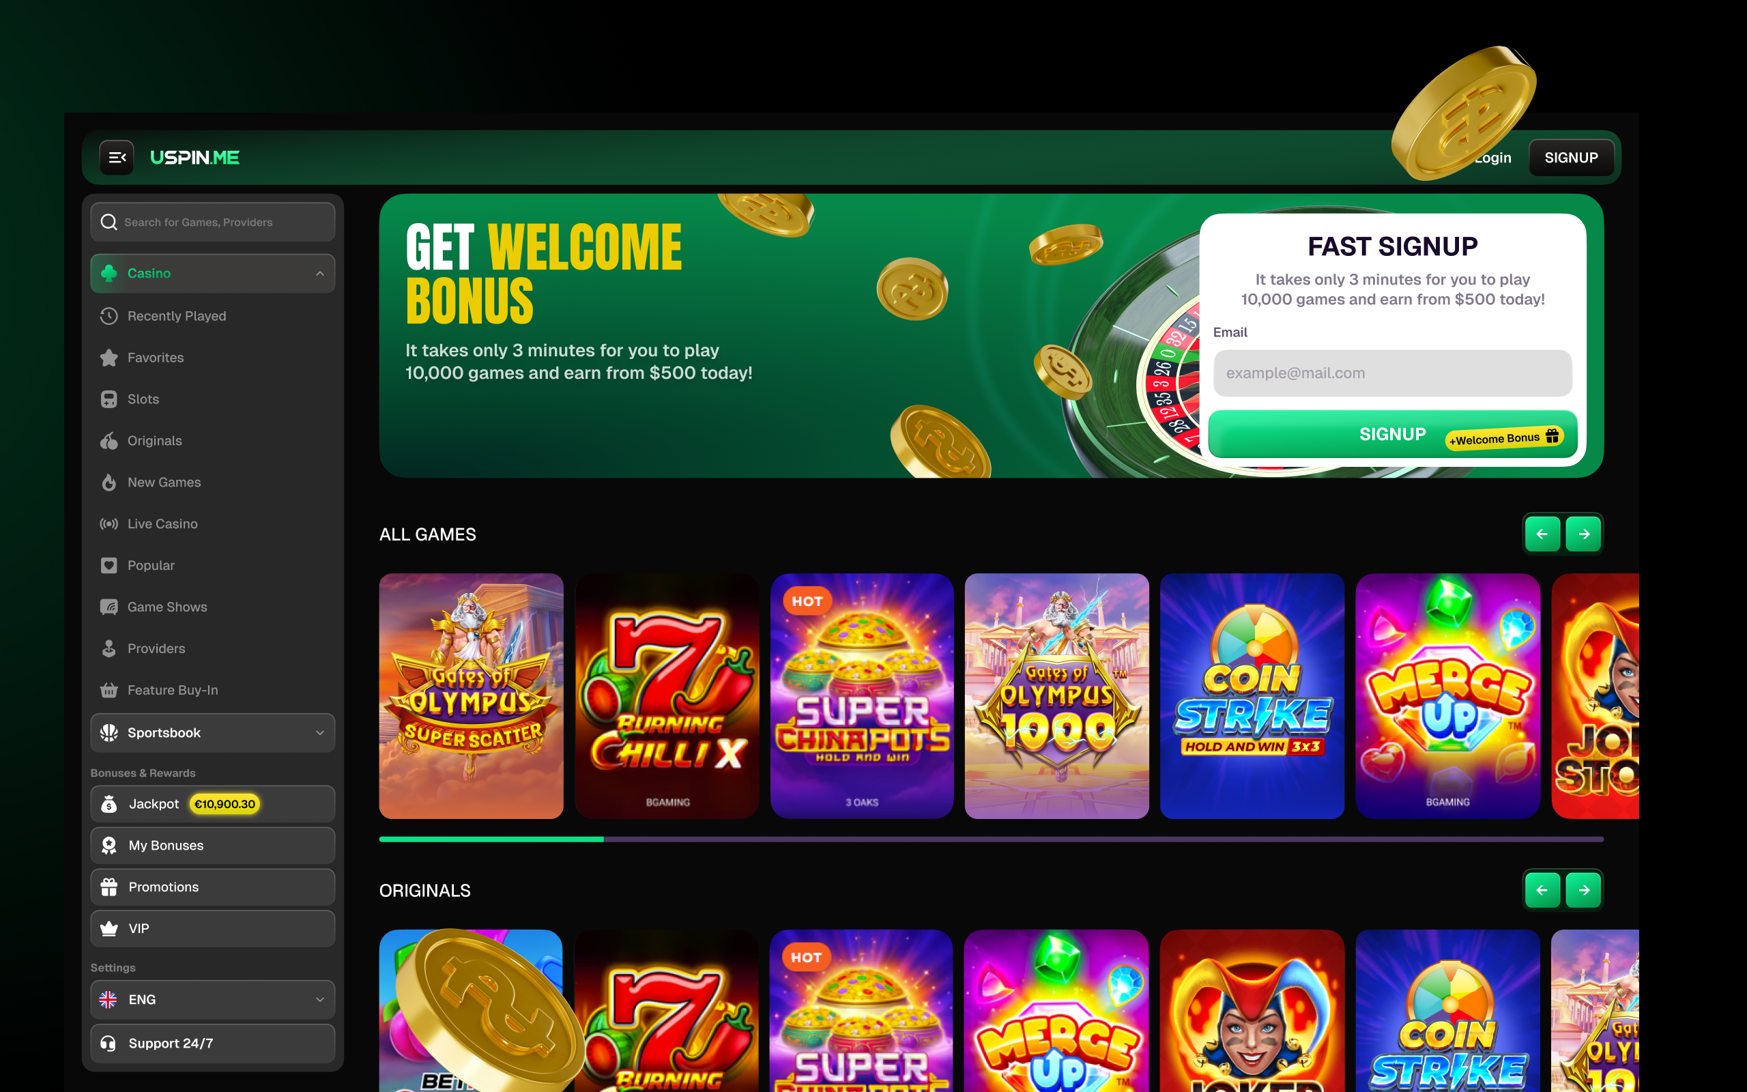1747x1092 pixels.
Task: Click the VIP crown icon
Action: (x=109, y=928)
